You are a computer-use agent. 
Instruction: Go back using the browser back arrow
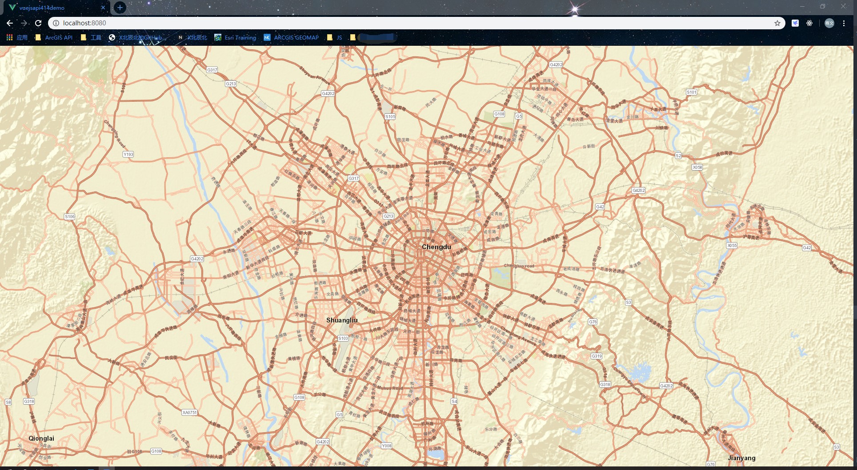(10, 23)
